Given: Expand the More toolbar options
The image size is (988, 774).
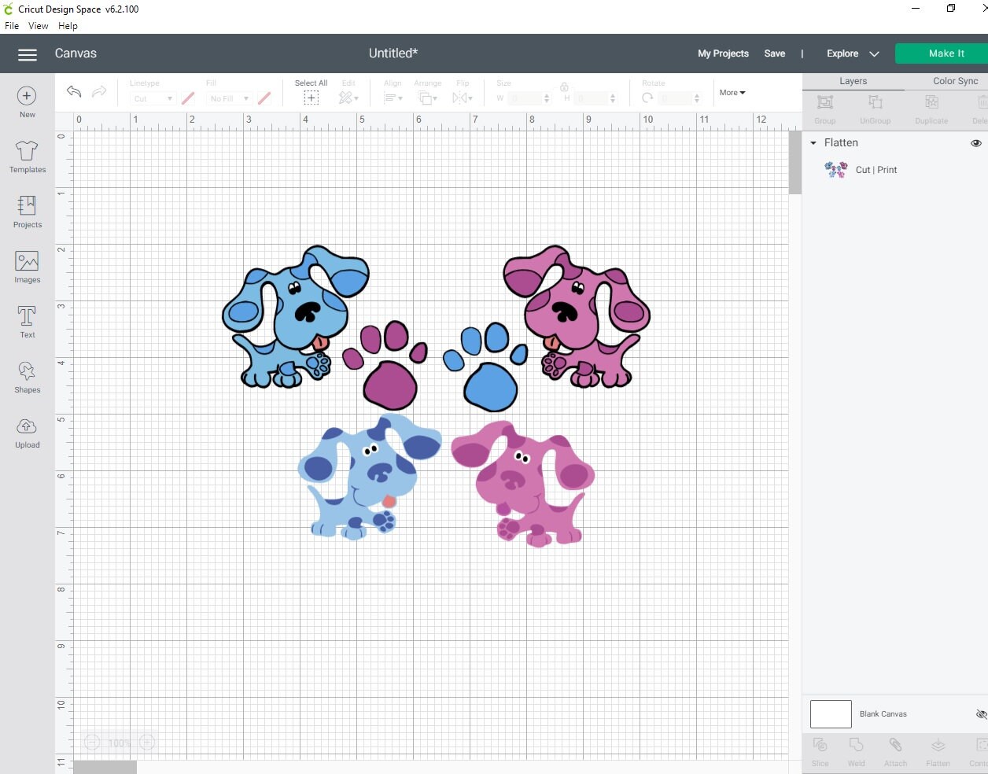Looking at the screenshot, I should pos(732,93).
